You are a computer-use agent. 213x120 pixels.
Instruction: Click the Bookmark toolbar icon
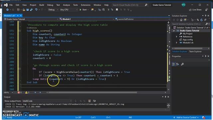coord(117,10)
